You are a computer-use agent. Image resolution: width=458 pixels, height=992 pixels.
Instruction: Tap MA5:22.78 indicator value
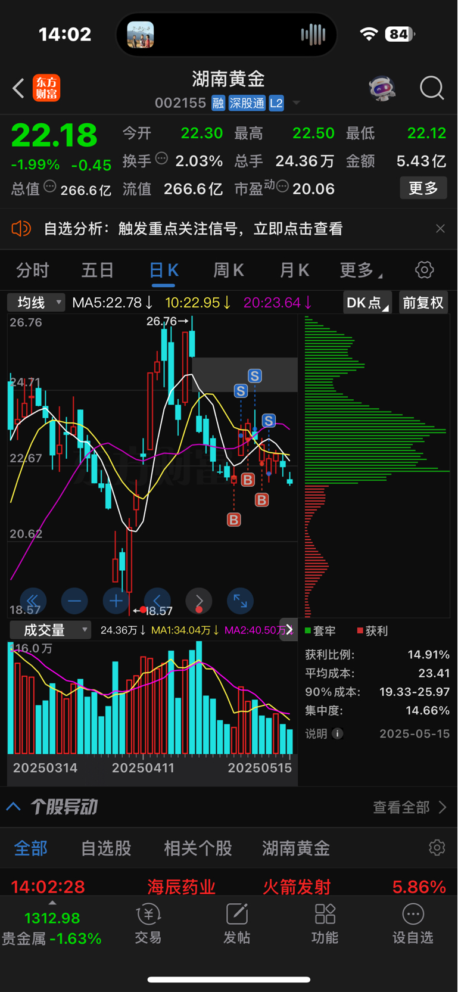point(112,303)
